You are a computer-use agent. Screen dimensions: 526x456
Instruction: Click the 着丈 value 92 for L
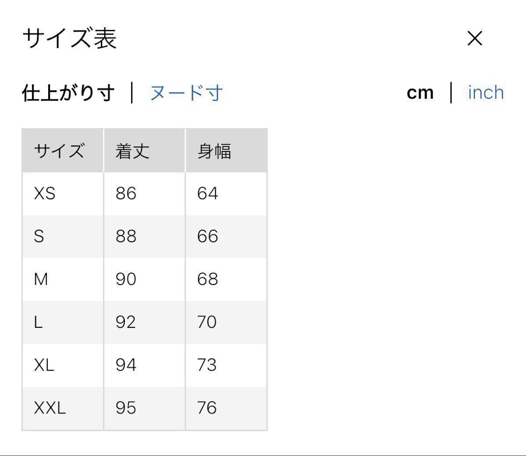(x=126, y=322)
